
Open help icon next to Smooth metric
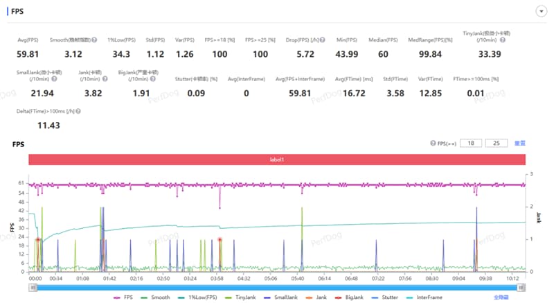94,40
